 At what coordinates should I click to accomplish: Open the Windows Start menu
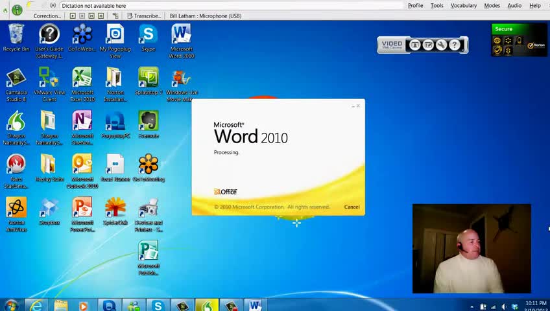(x=12, y=305)
